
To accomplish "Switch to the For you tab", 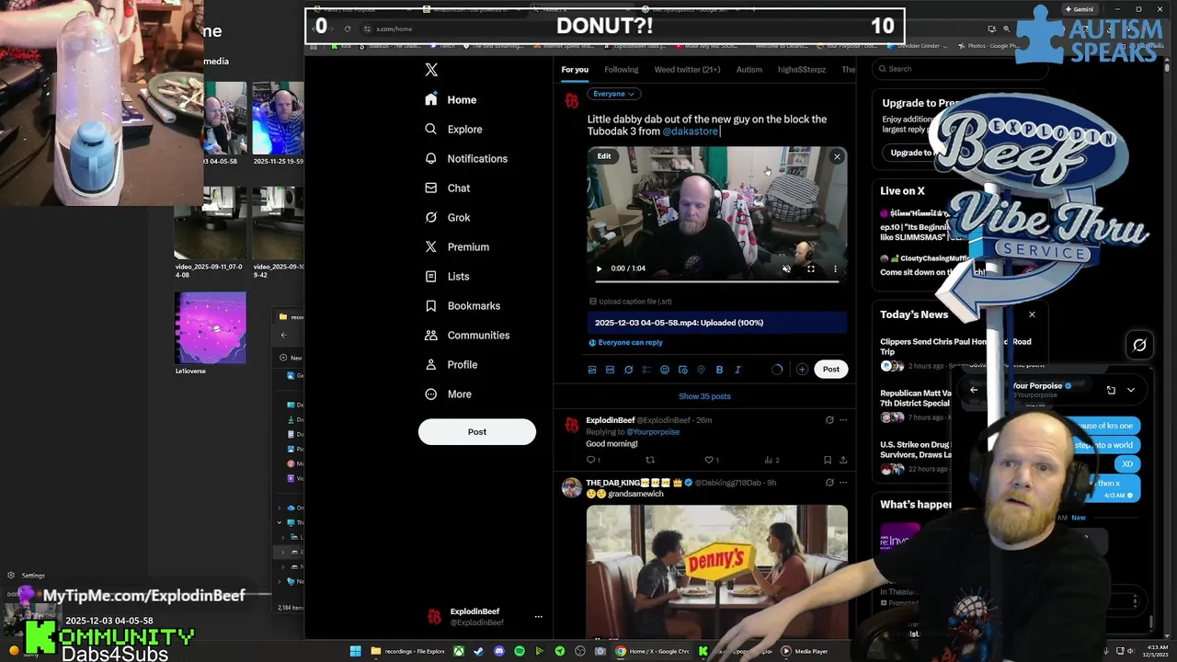I will tap(575, 69).
